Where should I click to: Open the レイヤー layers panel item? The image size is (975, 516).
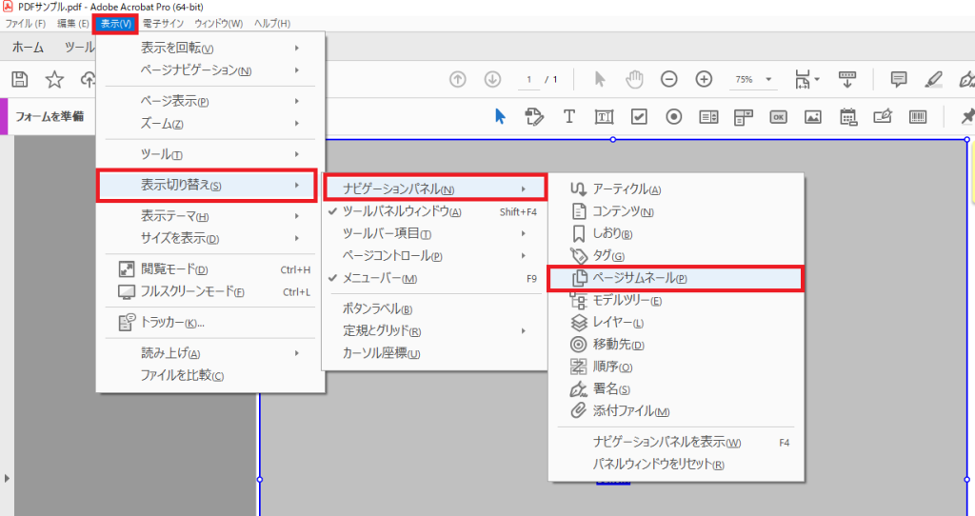click(x=675, y=323)
